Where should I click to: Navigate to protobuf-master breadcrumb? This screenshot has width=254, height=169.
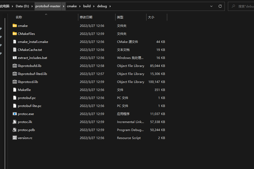pyautogui.click(x=48, y=6)
